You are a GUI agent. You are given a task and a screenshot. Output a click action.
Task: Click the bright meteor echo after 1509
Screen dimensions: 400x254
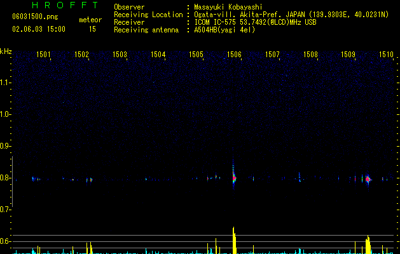click(368, 179)
